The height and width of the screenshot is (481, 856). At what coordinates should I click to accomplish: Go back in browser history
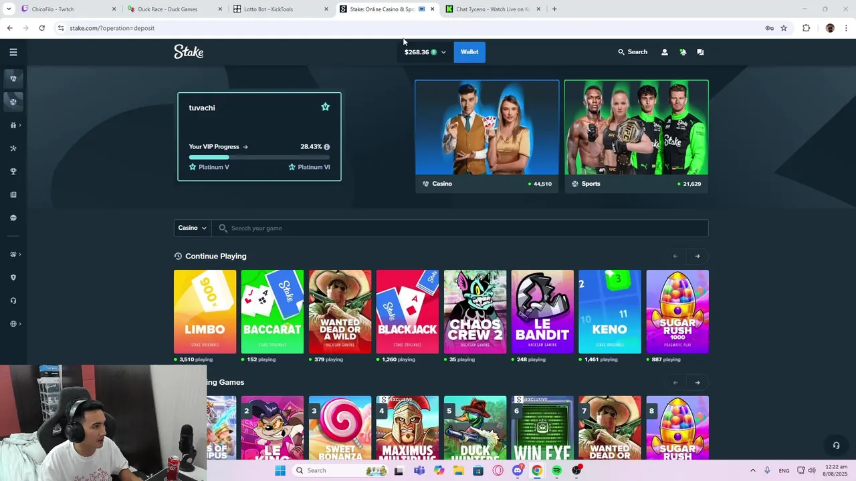[9, 28]
